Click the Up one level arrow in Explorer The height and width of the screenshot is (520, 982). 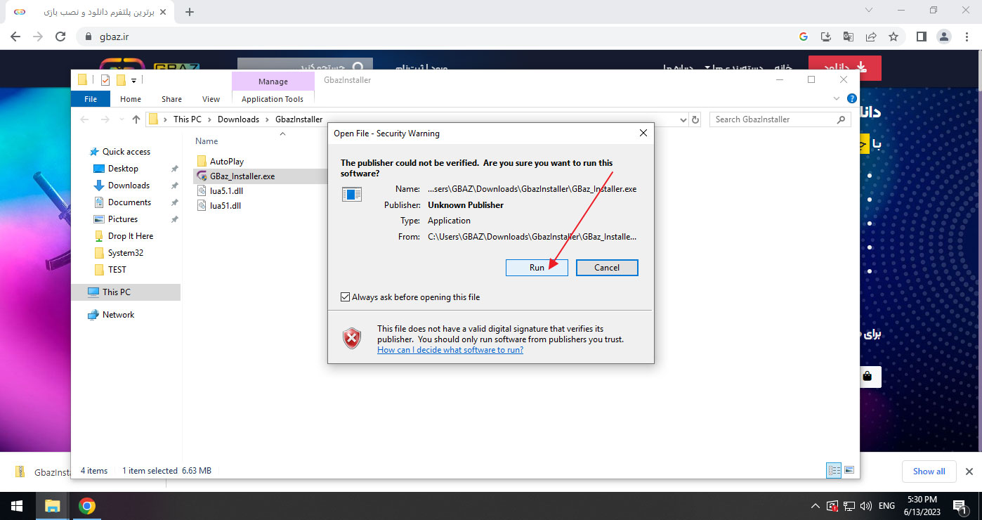[136, 119]
